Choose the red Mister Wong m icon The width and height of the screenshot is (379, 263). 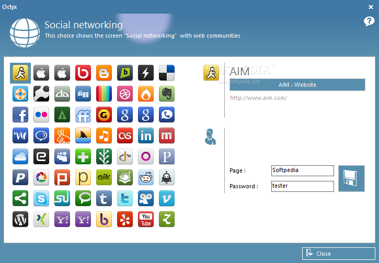coord(167,135)
